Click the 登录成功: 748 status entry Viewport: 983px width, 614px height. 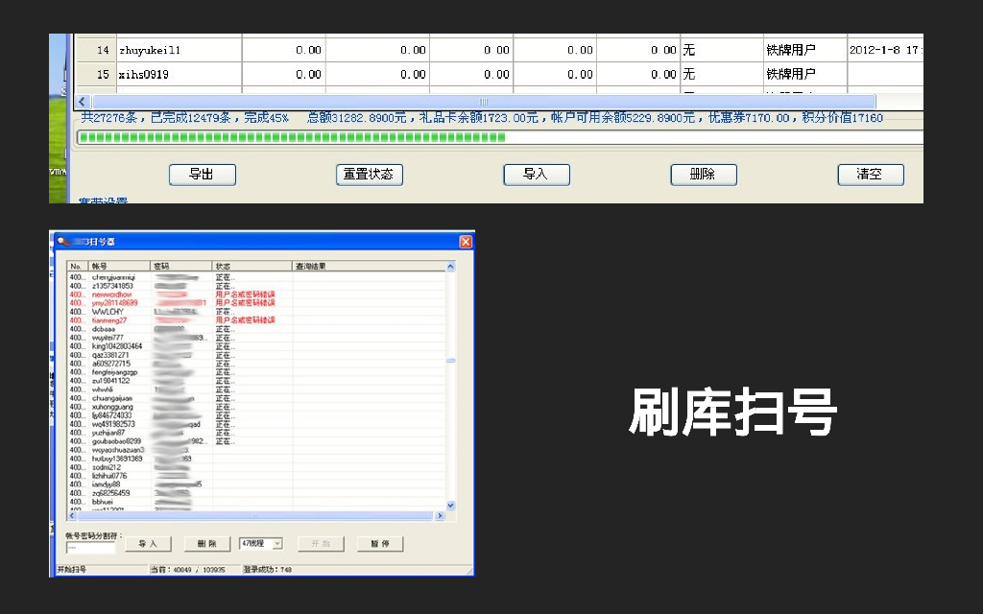tap(268, 570)
